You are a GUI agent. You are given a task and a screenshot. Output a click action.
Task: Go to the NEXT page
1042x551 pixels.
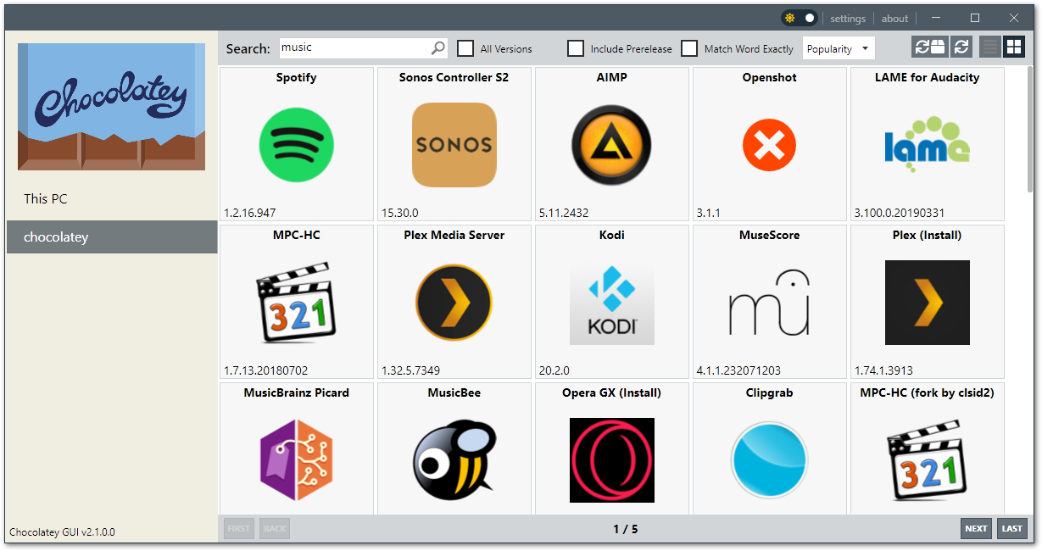[x=977, y=528]
